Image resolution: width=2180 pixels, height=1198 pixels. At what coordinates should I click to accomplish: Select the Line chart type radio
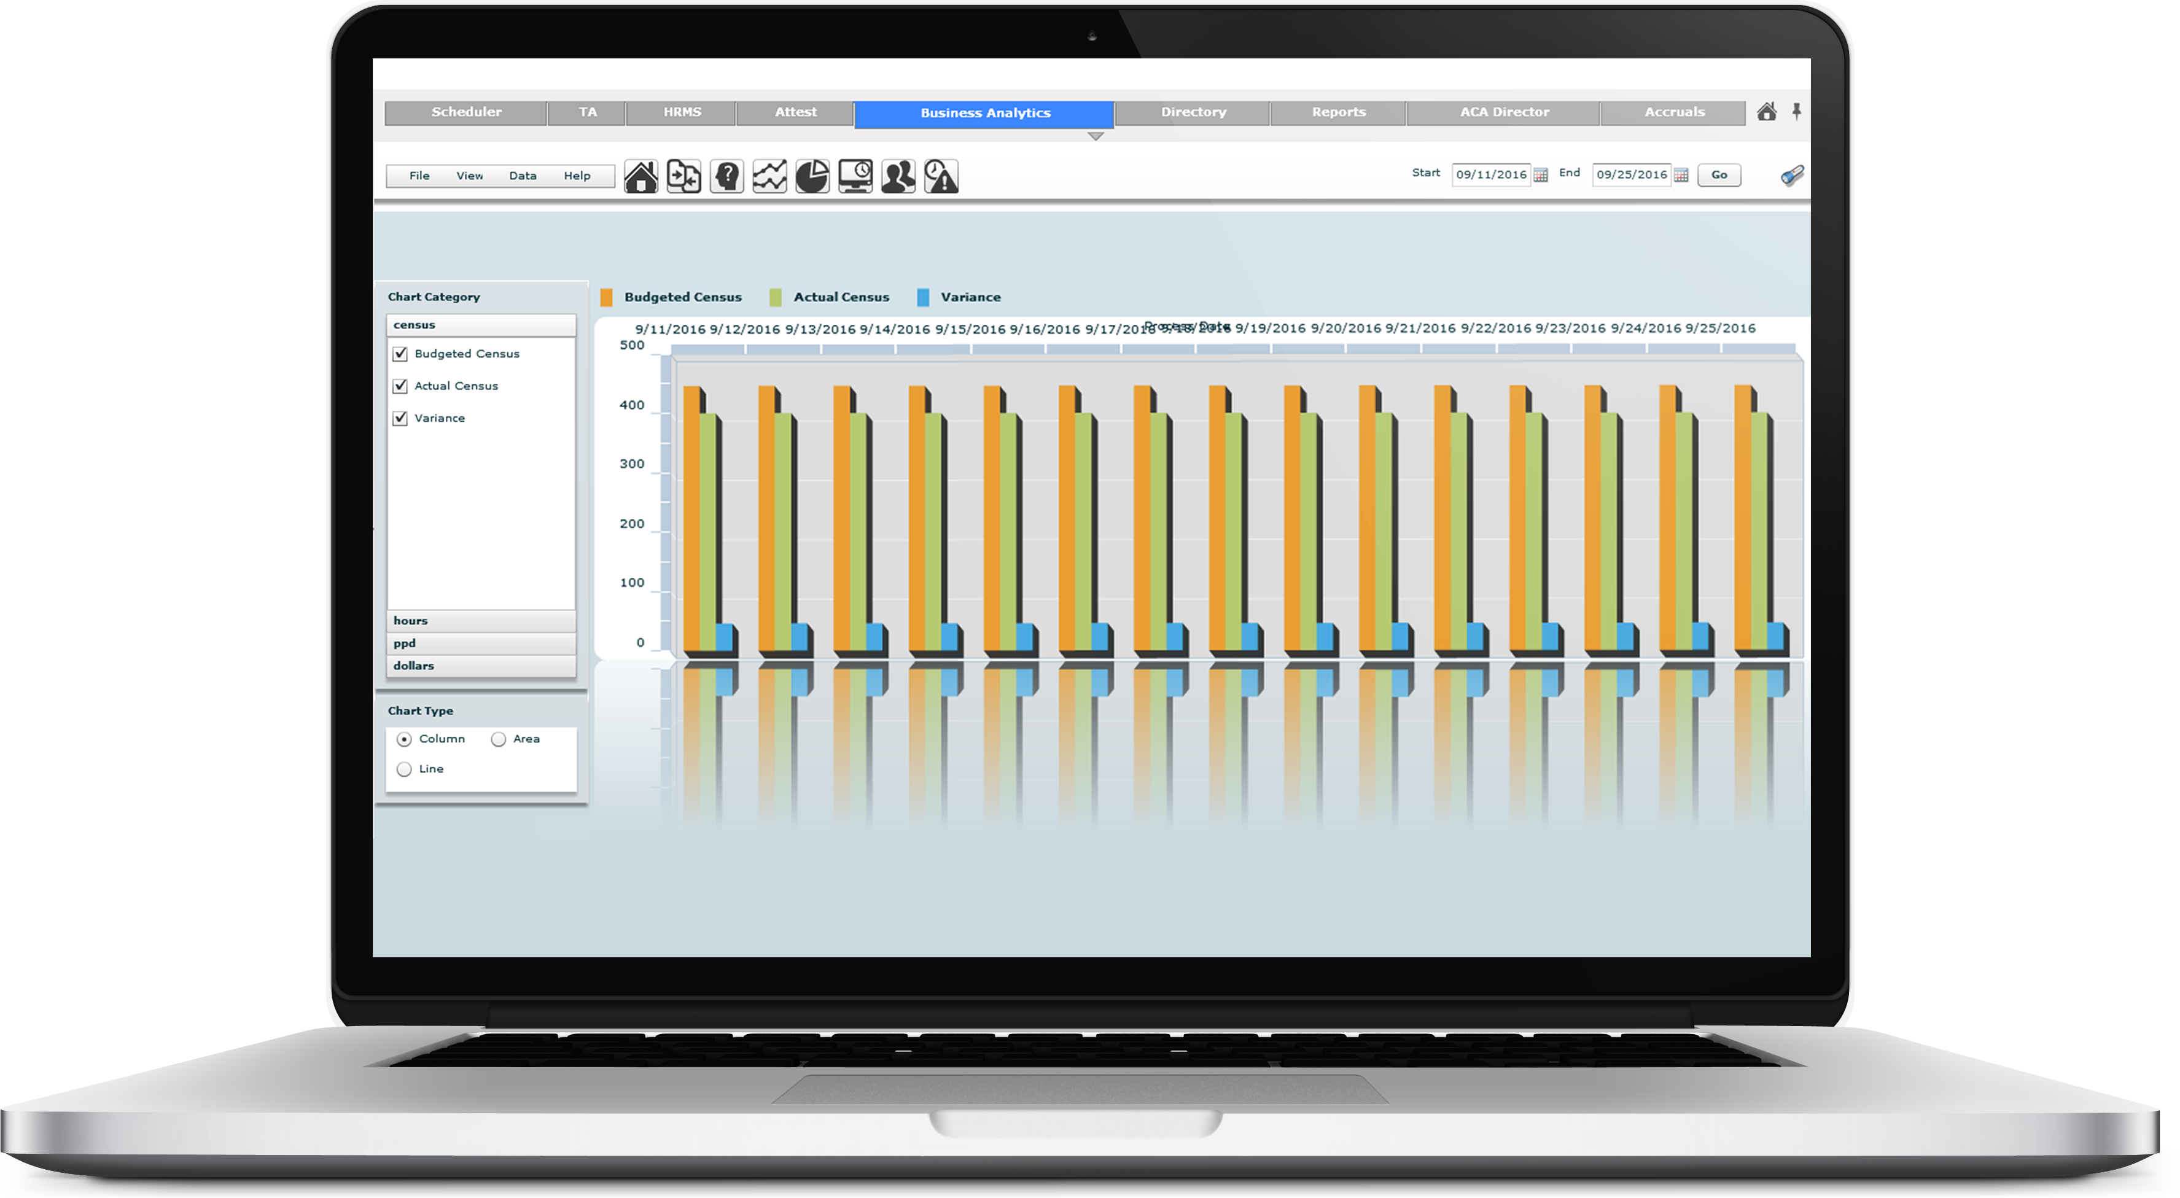pos(405,769)
